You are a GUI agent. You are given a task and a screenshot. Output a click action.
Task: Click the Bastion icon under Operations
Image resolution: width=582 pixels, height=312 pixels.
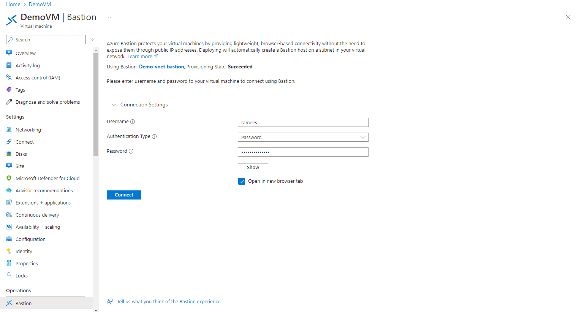click(9, 303)
